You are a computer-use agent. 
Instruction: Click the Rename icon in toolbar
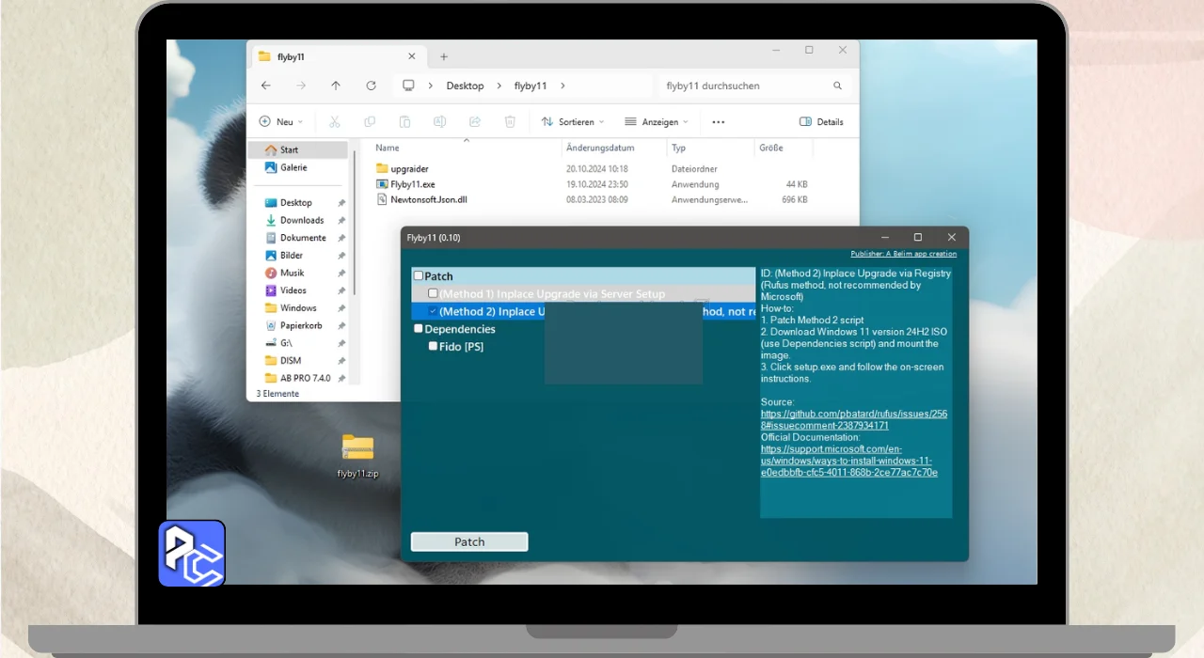[x=439, y=122]
